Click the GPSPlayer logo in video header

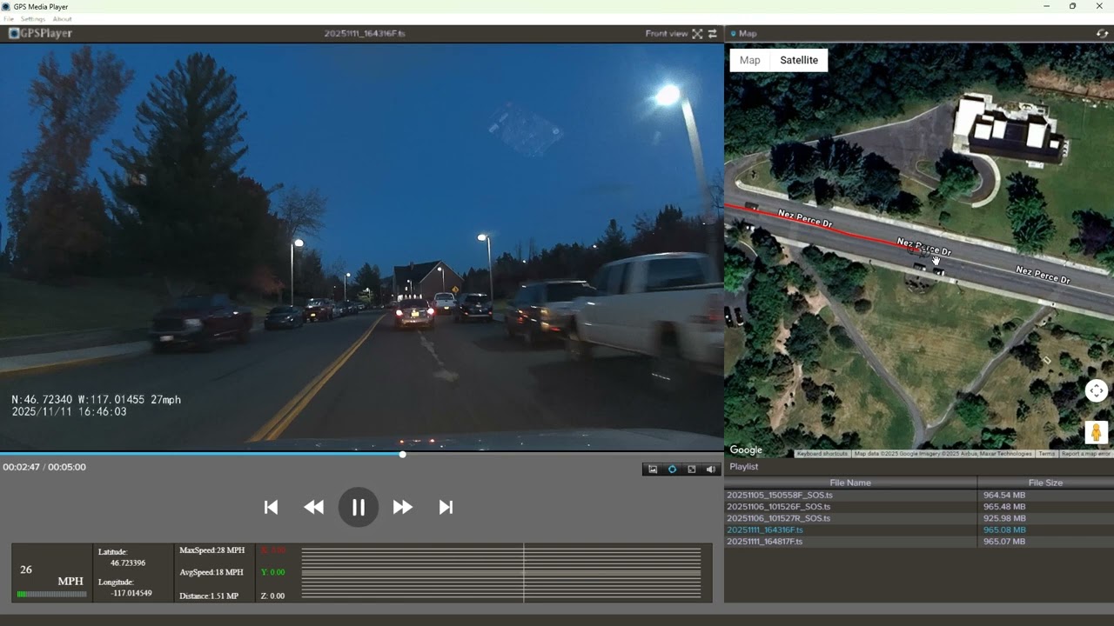click(x=41, y=34)
